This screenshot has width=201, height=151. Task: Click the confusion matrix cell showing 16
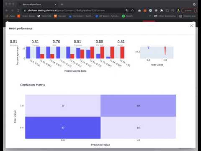138,128
